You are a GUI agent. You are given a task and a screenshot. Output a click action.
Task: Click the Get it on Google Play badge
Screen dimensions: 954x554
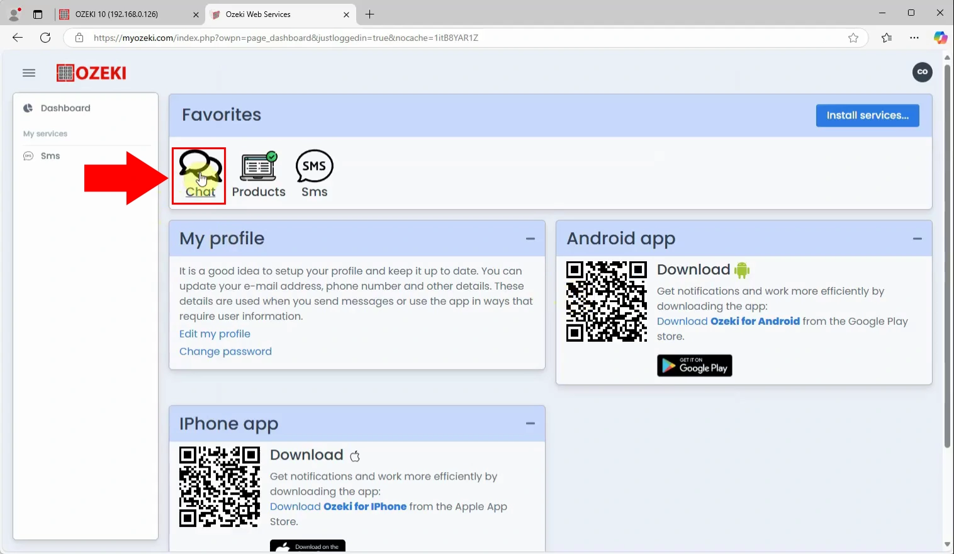coord(695,366)
